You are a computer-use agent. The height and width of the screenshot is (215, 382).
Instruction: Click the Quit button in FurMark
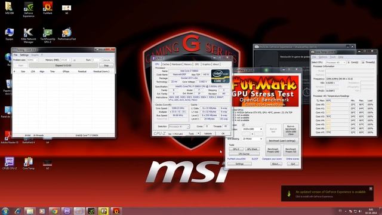pyautogui.click(x=293, y=164)
